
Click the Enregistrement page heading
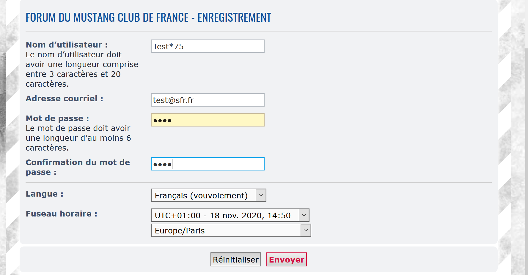point(148,18)
